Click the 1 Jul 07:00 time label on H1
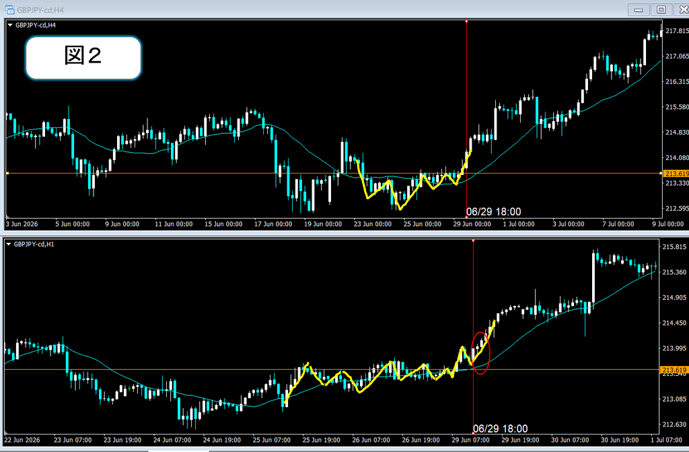This screenshot has width=689, height=452. pos(667,440)
